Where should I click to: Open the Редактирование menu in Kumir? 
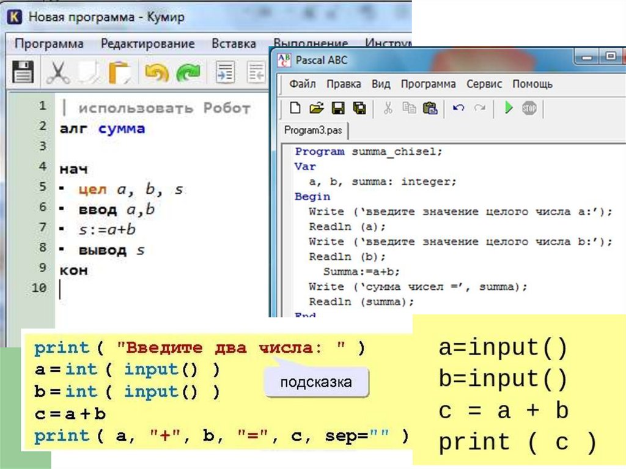coord(148,43)
